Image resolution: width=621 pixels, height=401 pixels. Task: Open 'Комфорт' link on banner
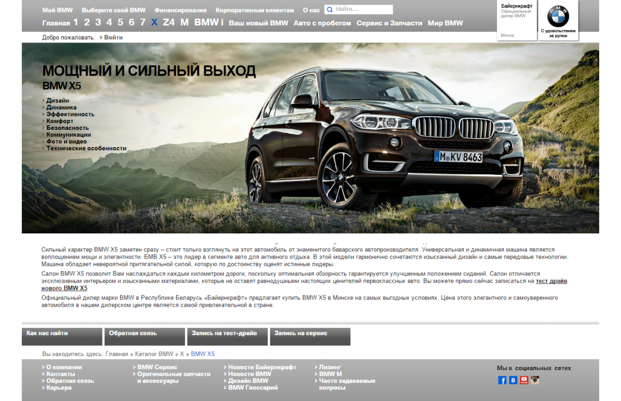(x=60, y=121)
